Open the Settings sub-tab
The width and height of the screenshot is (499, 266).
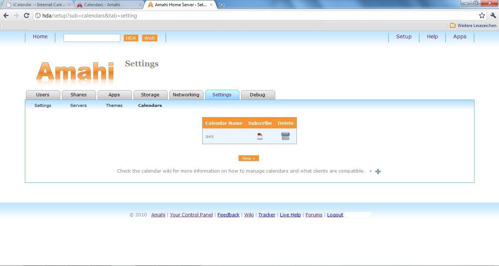[x=43, y=105]
